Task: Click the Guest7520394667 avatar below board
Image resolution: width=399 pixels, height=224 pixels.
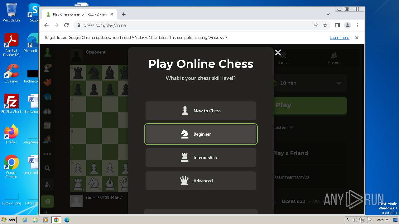Action: [x=76, y=201]
